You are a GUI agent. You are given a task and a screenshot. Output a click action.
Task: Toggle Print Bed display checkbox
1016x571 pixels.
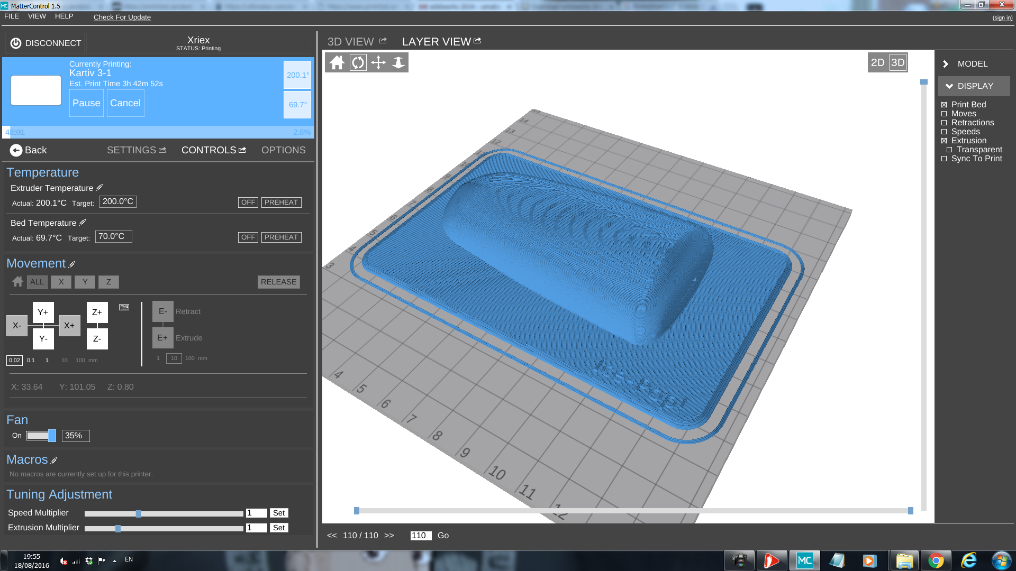click(944, 105)
